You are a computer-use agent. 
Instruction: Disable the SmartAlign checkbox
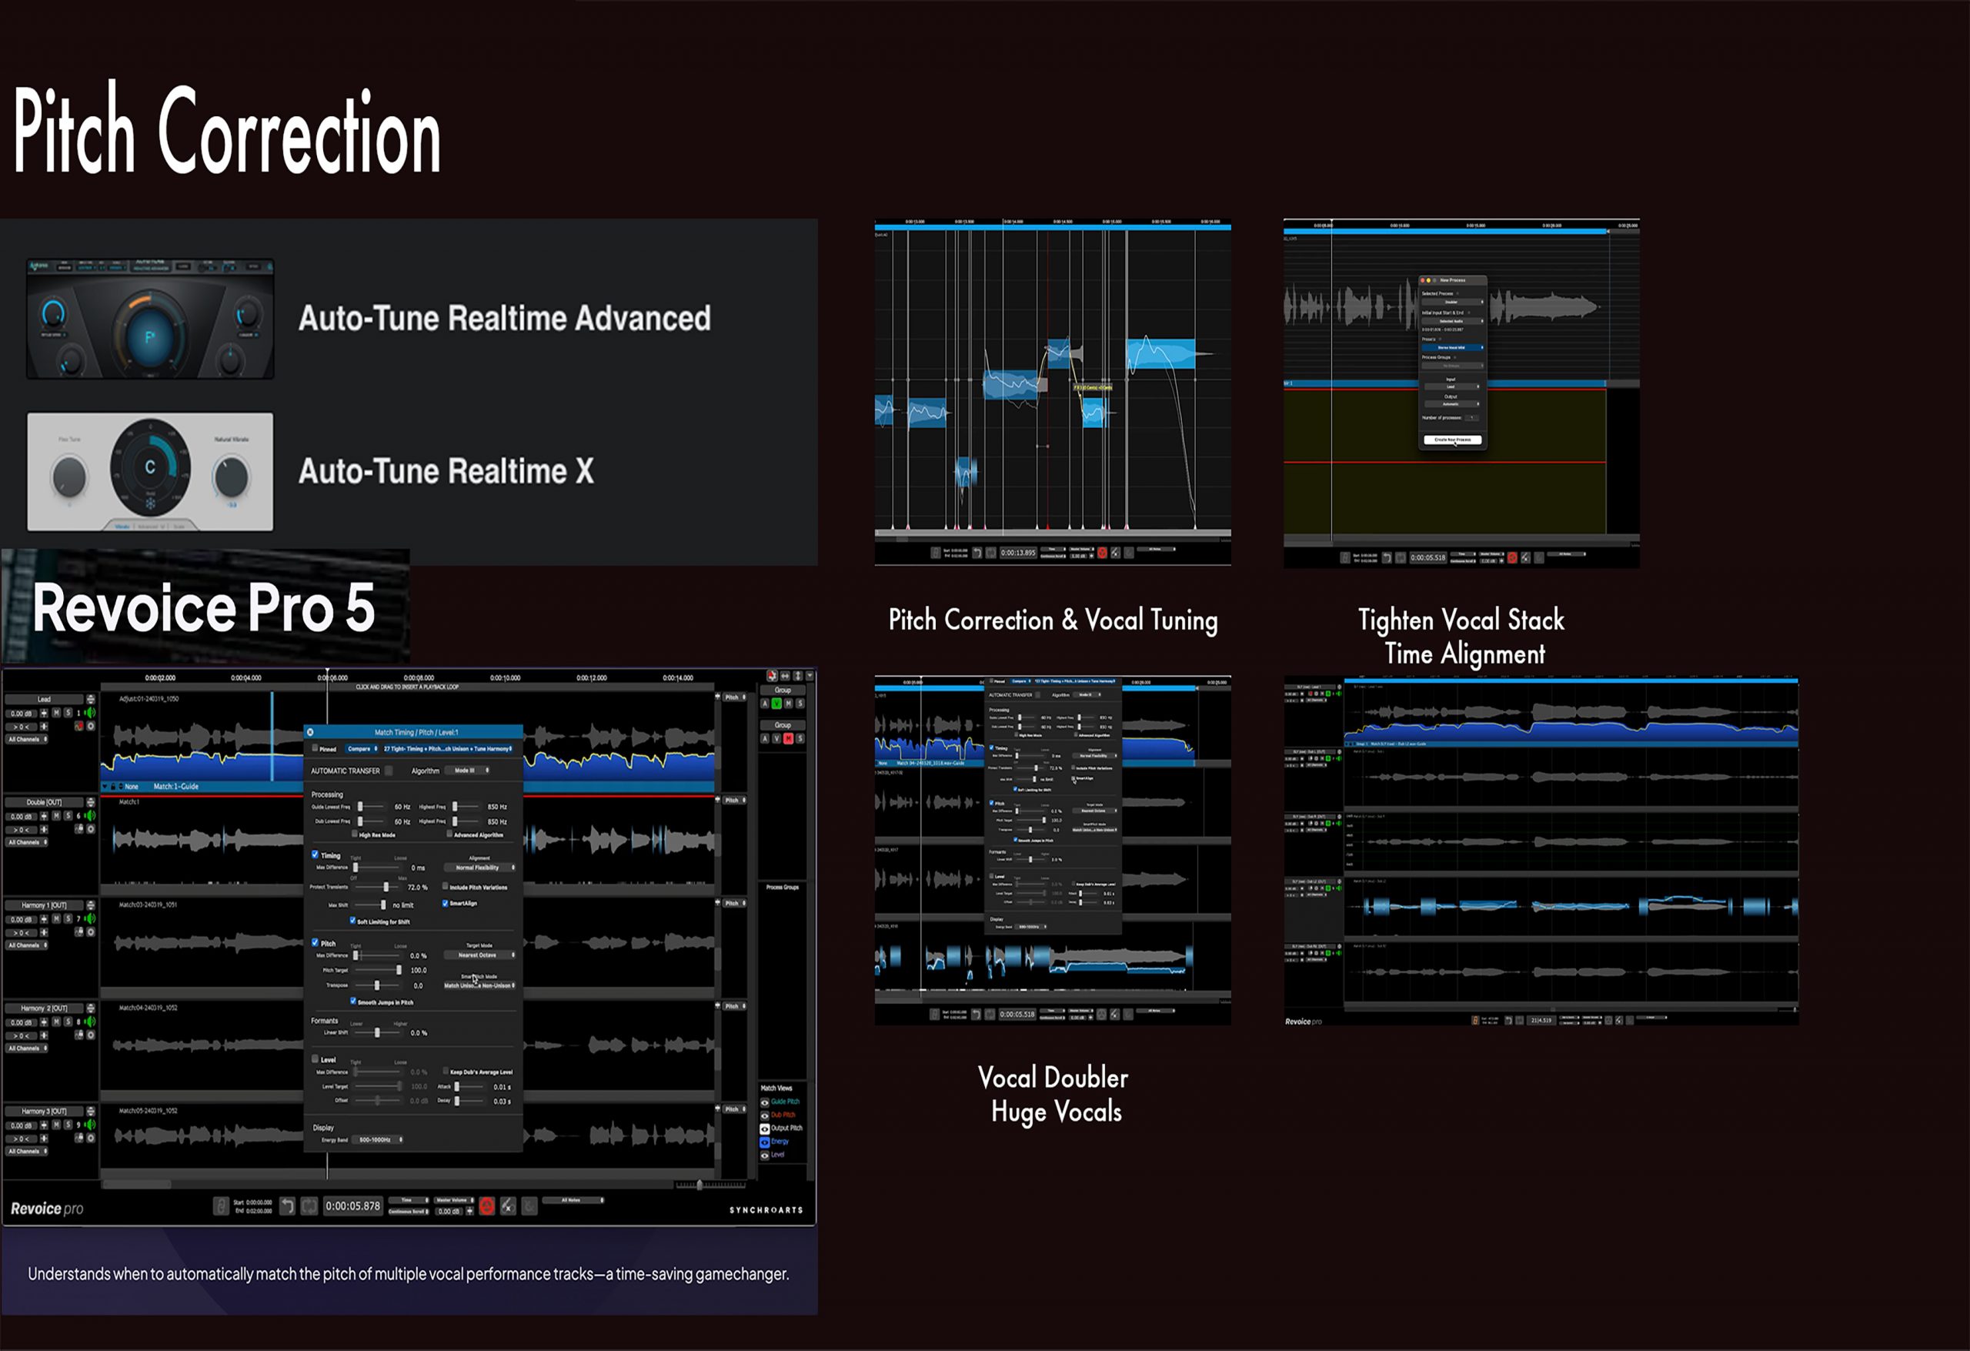point(445,903)
